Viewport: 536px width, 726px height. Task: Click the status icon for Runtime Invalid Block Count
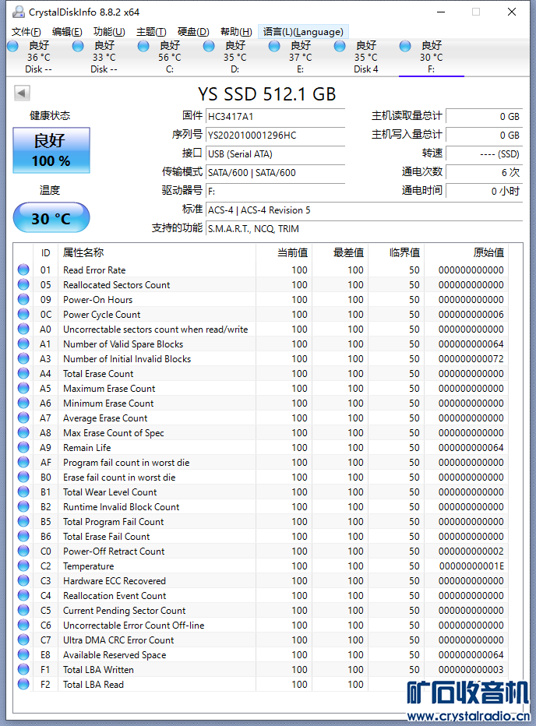pos(23,506)
